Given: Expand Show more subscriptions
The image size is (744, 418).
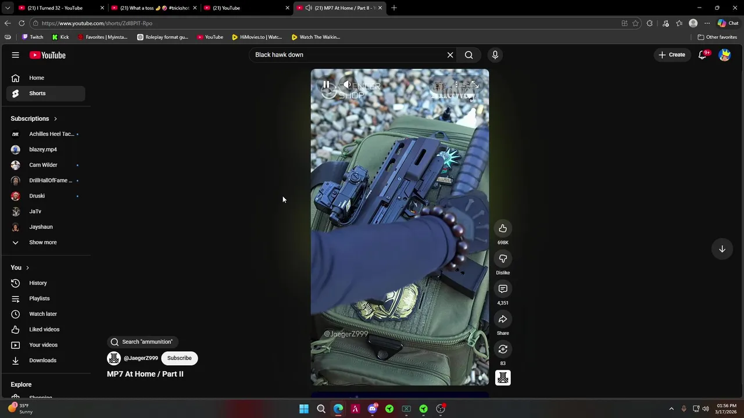Looking at the screenshot, I should pos(46,242).
